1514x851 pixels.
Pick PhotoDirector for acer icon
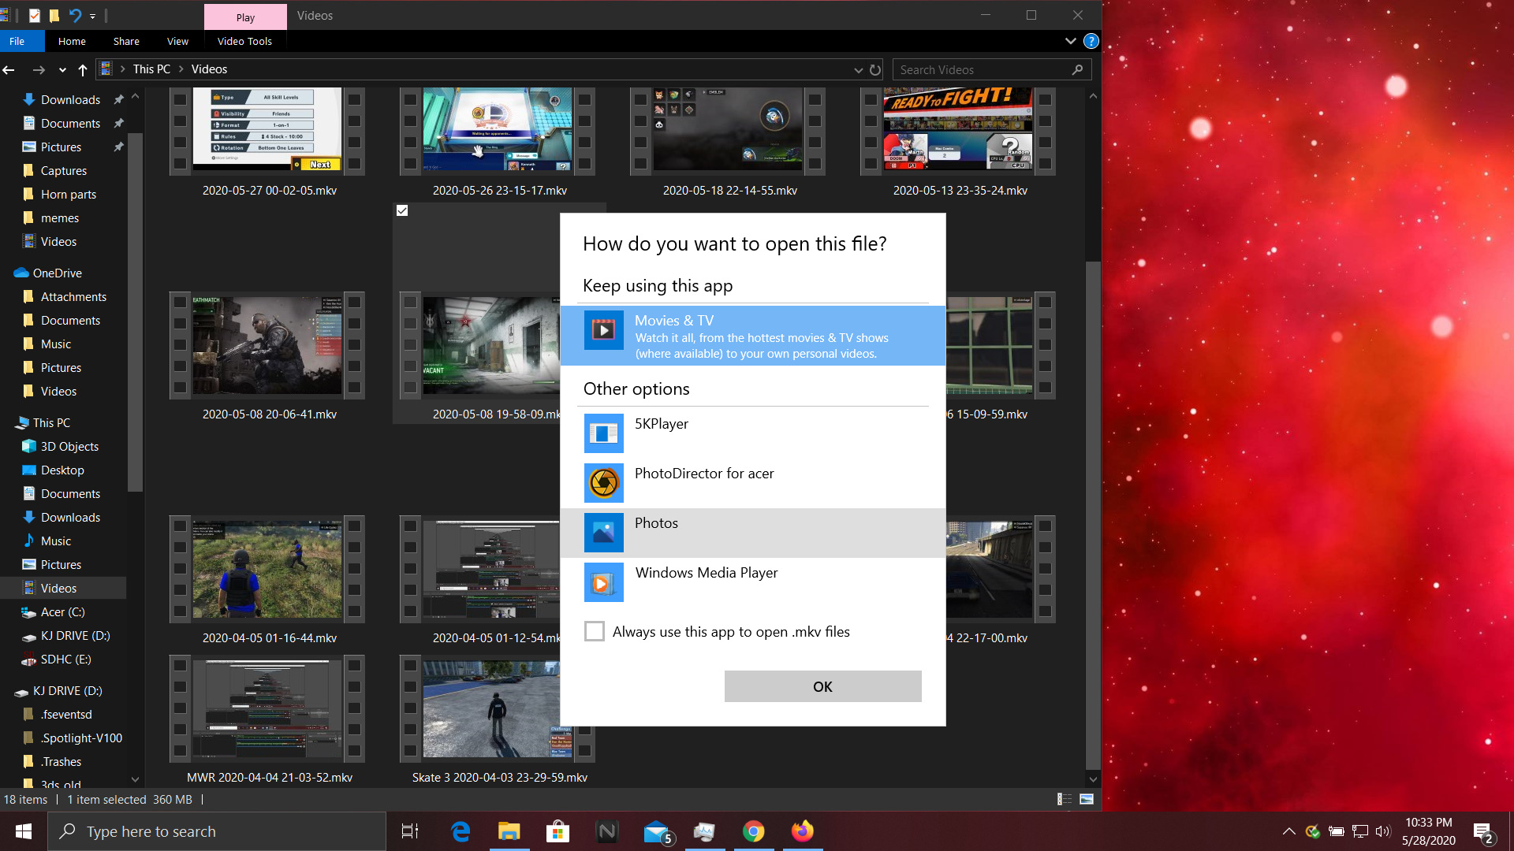pyautogui.click(x=603, y=483)
